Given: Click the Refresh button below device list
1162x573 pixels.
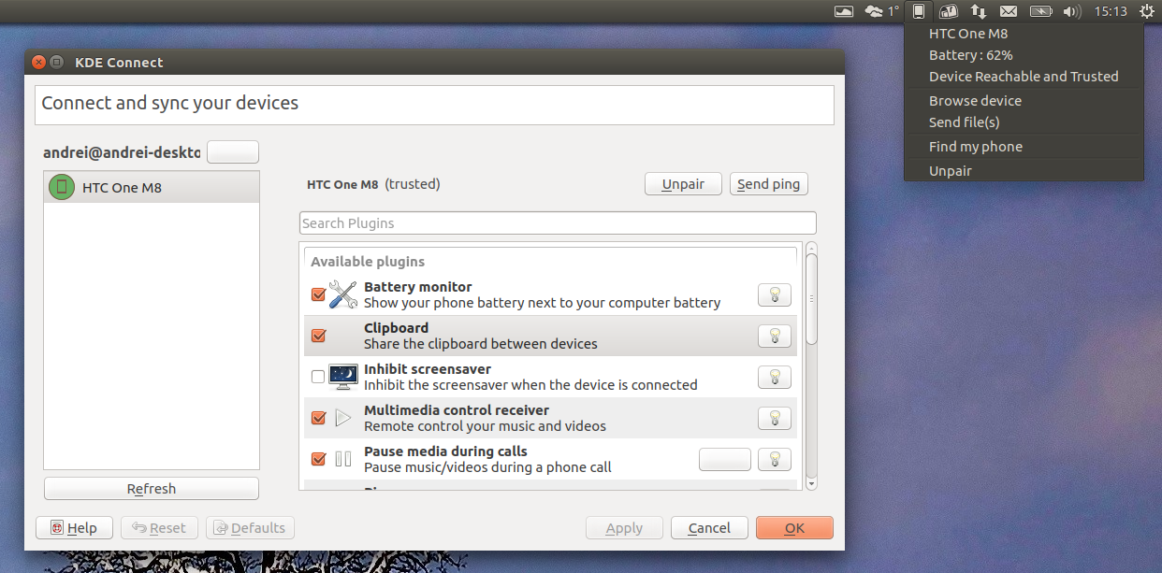Looking at the screenshot, I should [x=151, y=488].
